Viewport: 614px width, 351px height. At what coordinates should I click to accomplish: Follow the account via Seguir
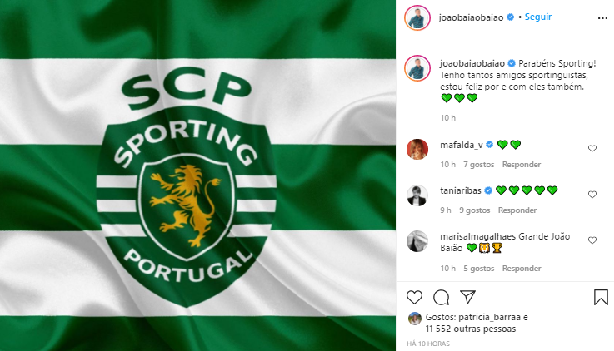(538, 17)
